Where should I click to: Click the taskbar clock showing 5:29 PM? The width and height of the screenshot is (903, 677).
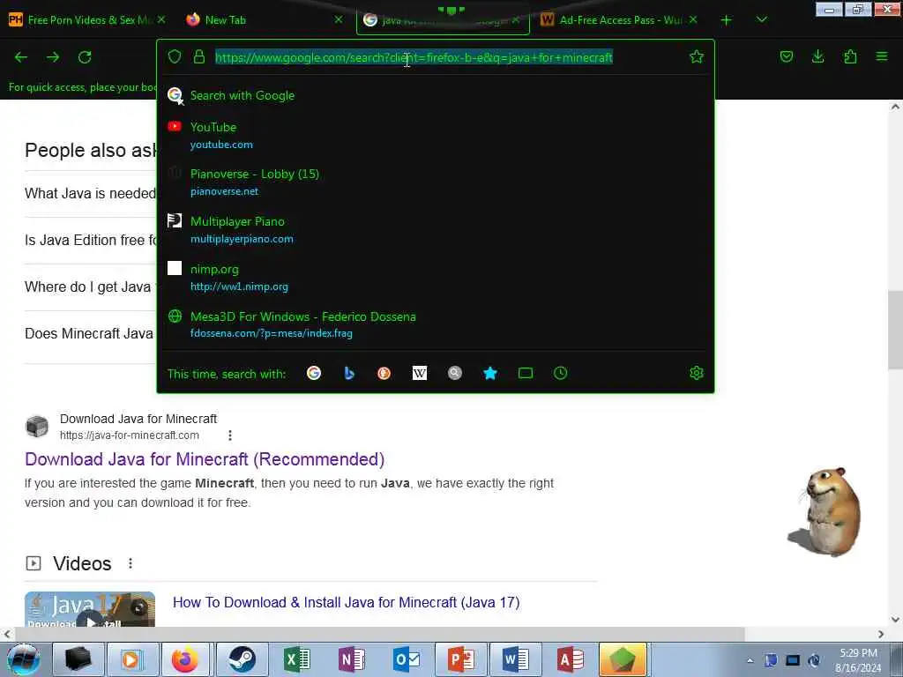point(858,660)
